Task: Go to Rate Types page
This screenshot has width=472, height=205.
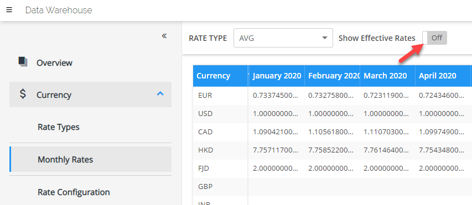Action: (x=59, y=127)
